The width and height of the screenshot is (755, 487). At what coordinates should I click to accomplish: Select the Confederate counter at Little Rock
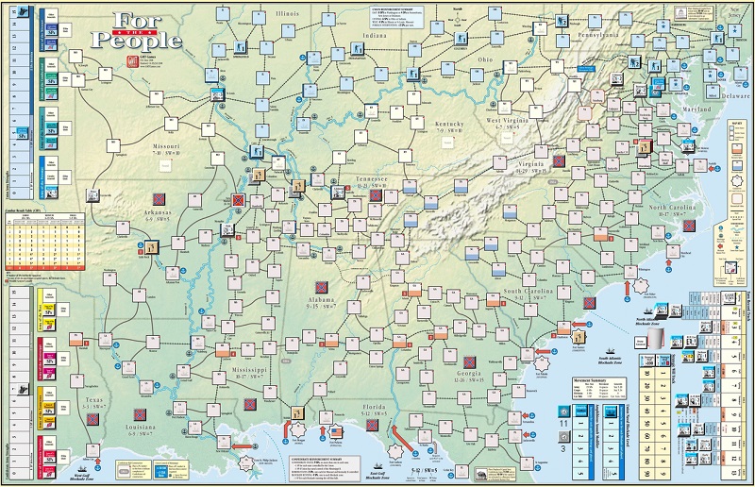point(152,247)
